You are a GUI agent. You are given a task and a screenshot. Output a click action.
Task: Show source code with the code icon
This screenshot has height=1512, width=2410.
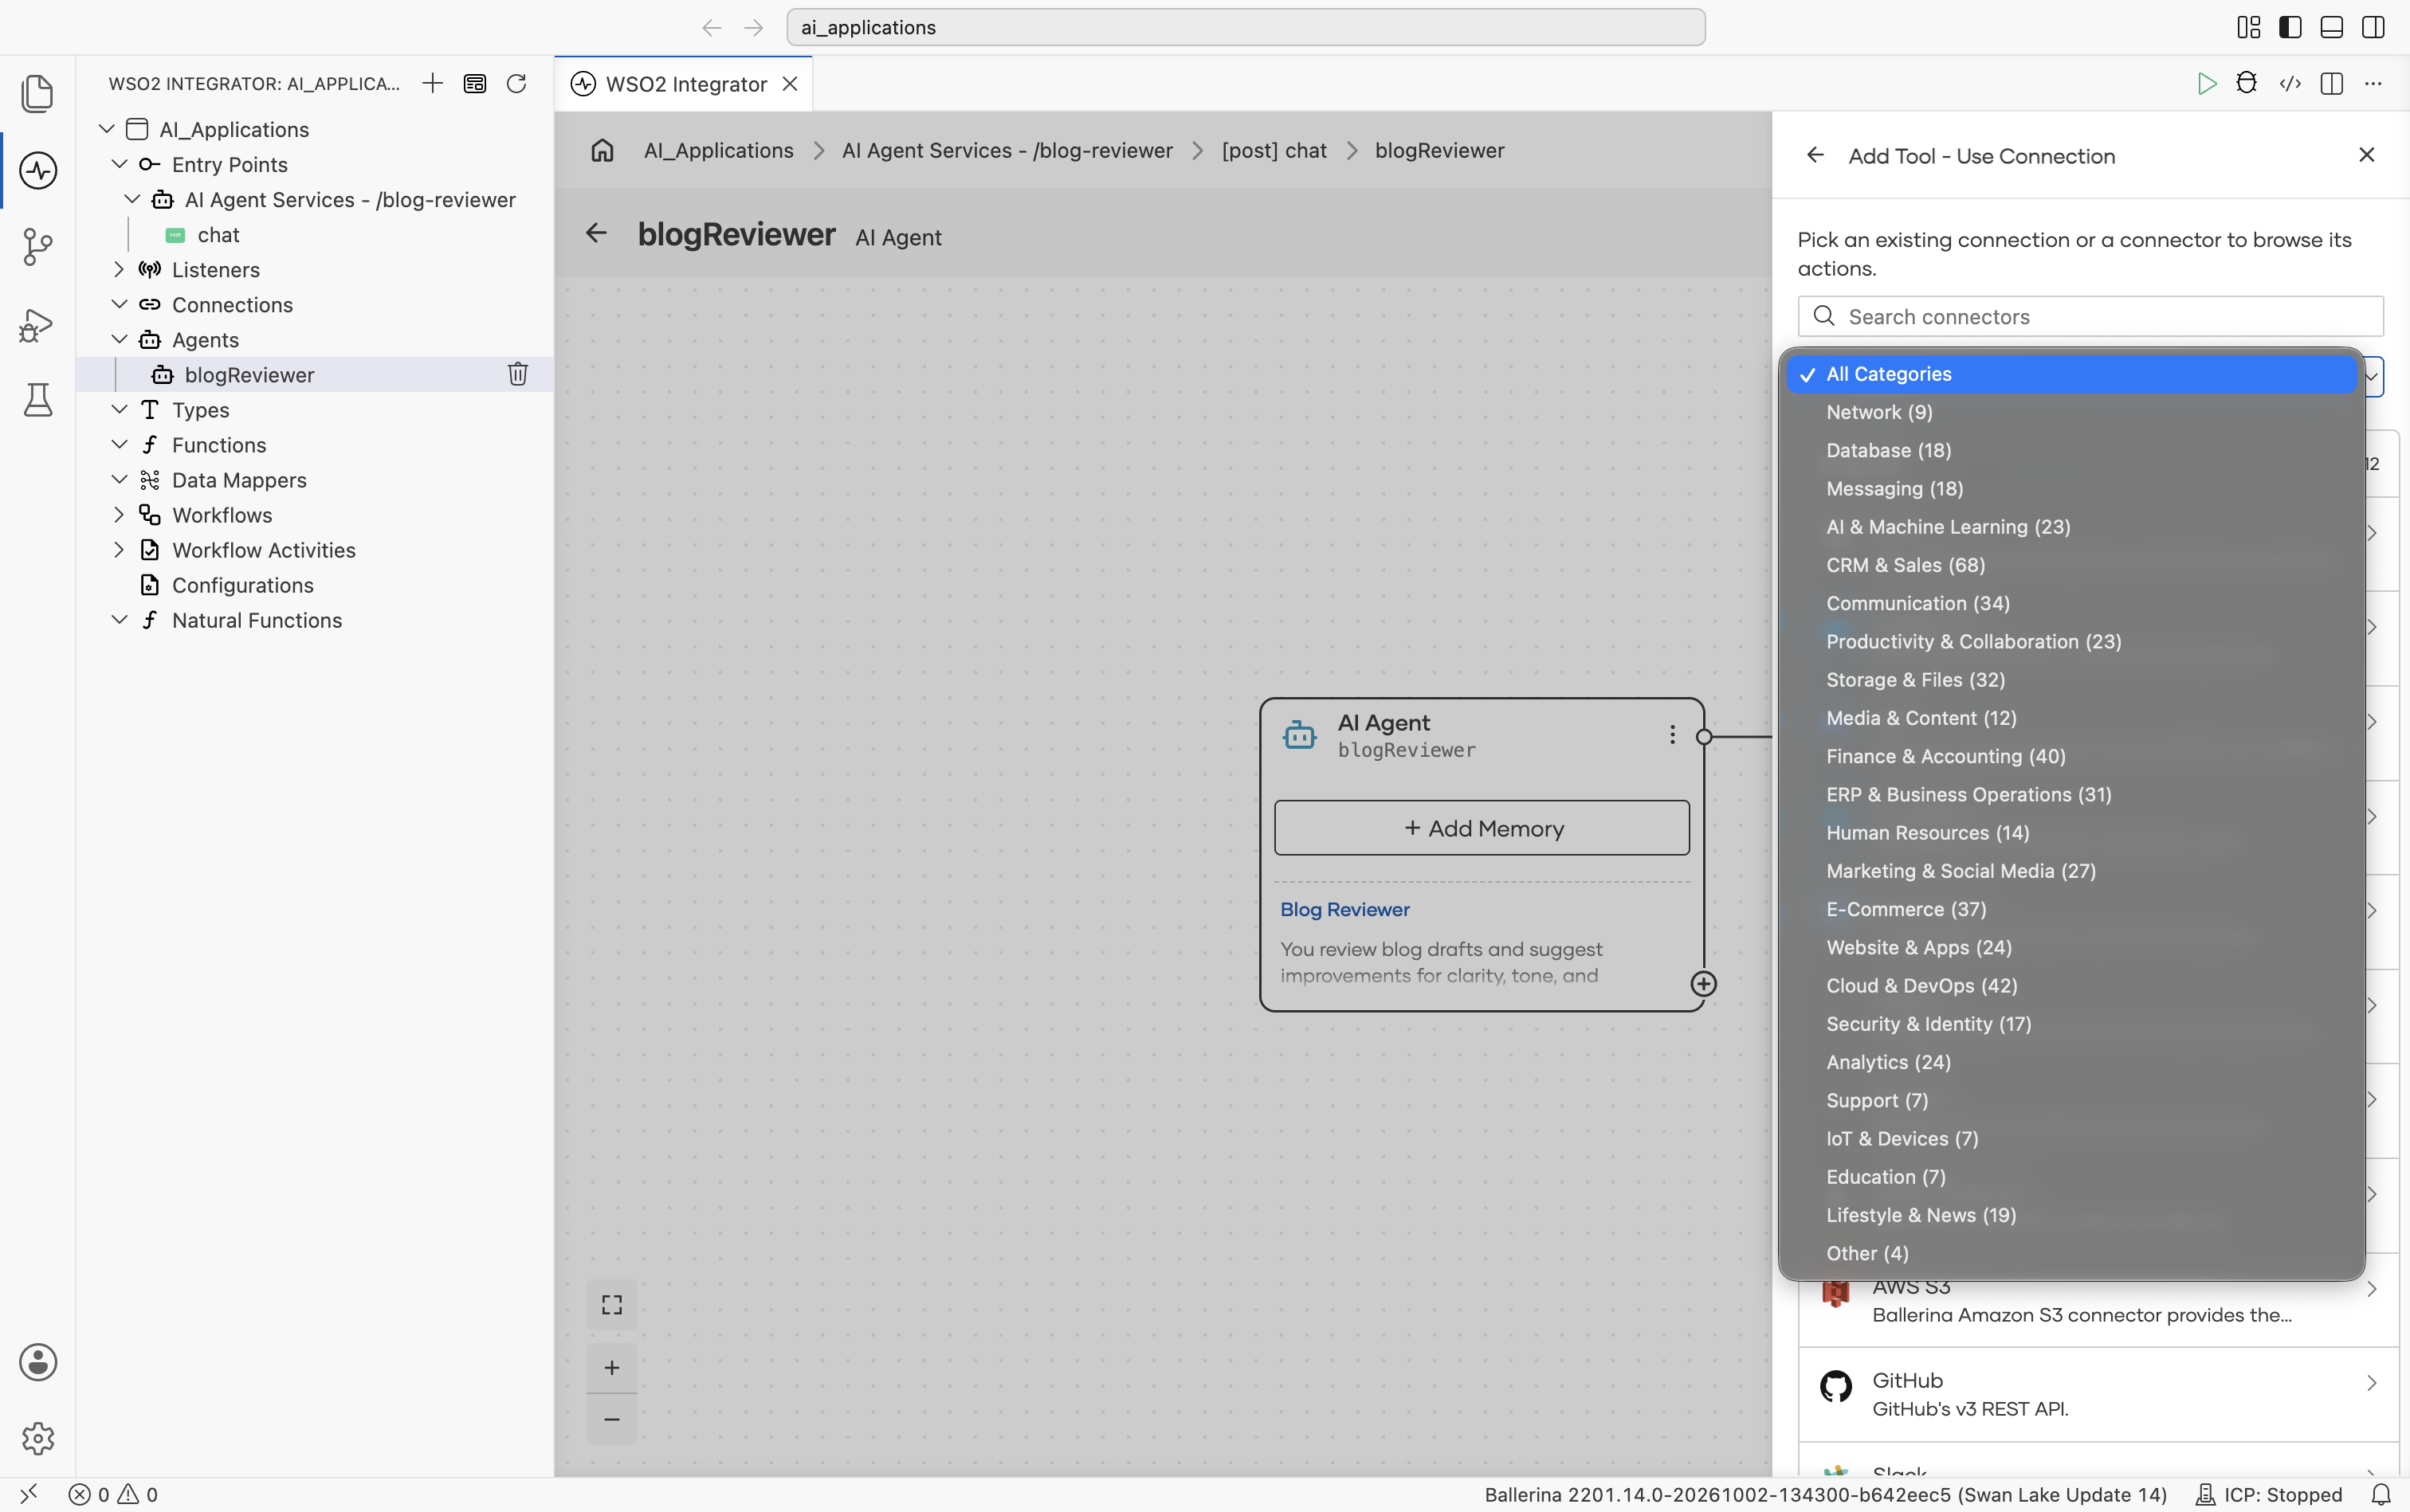2290,83
